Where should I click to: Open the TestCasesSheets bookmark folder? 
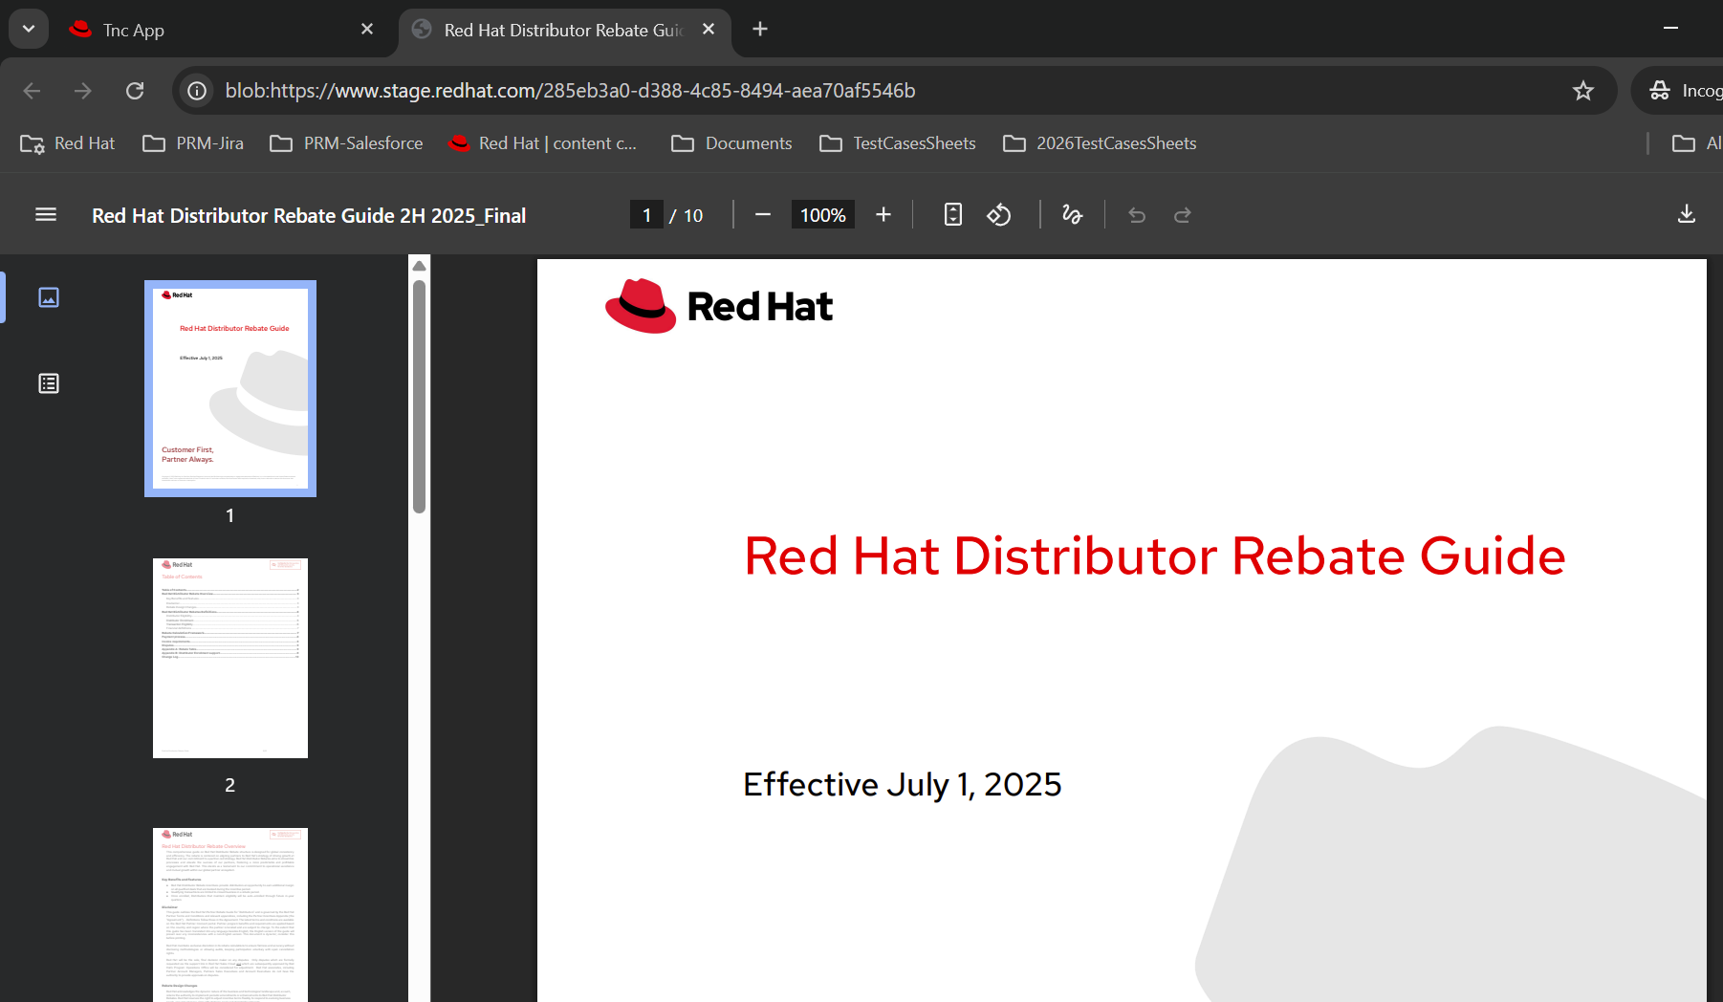point(898,143)
